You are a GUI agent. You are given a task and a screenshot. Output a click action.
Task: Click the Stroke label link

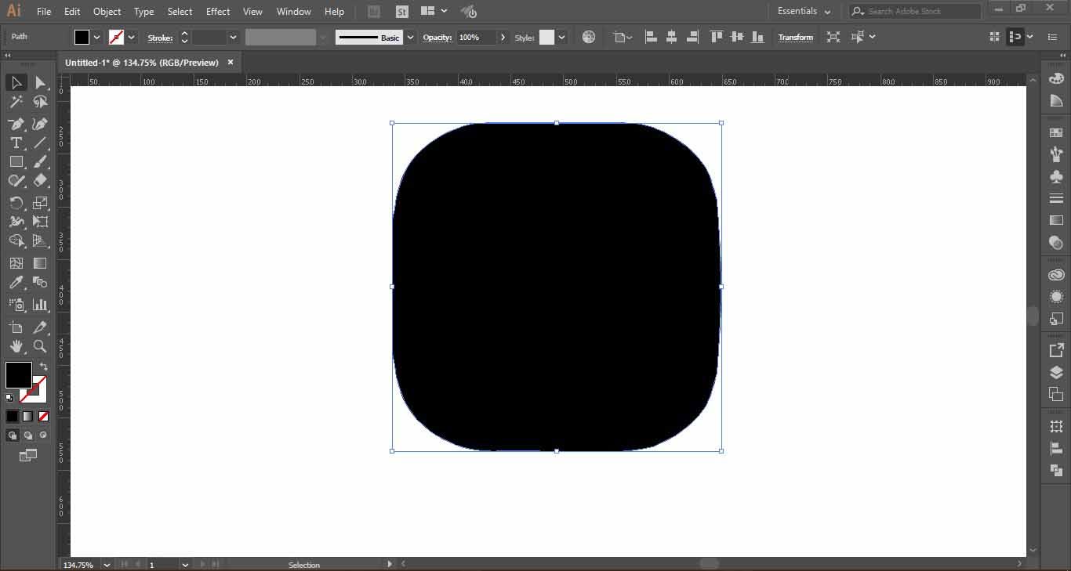click(x=160, y=38)
